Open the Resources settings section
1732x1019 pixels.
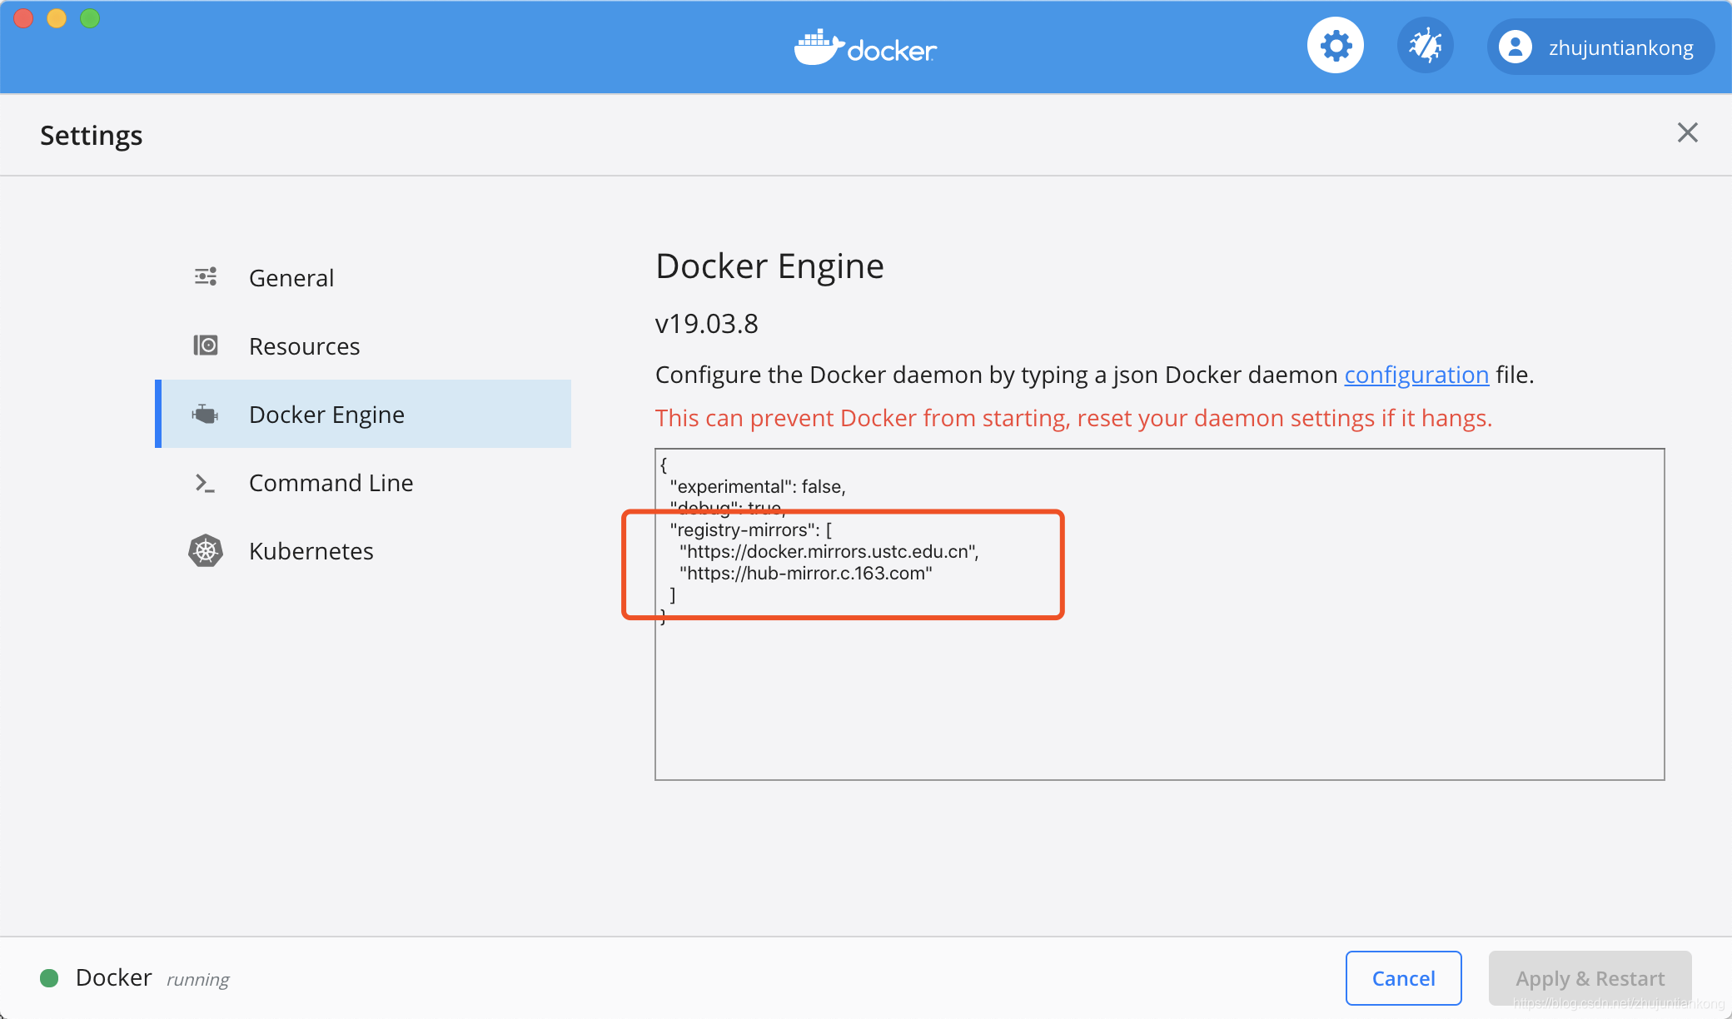pos(305,345)
